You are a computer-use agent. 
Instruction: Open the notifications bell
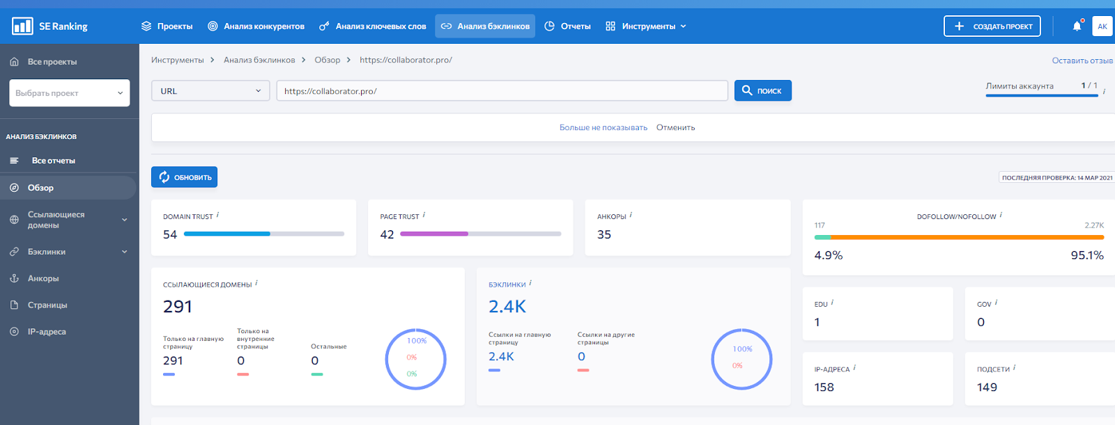click(1077, 26)
